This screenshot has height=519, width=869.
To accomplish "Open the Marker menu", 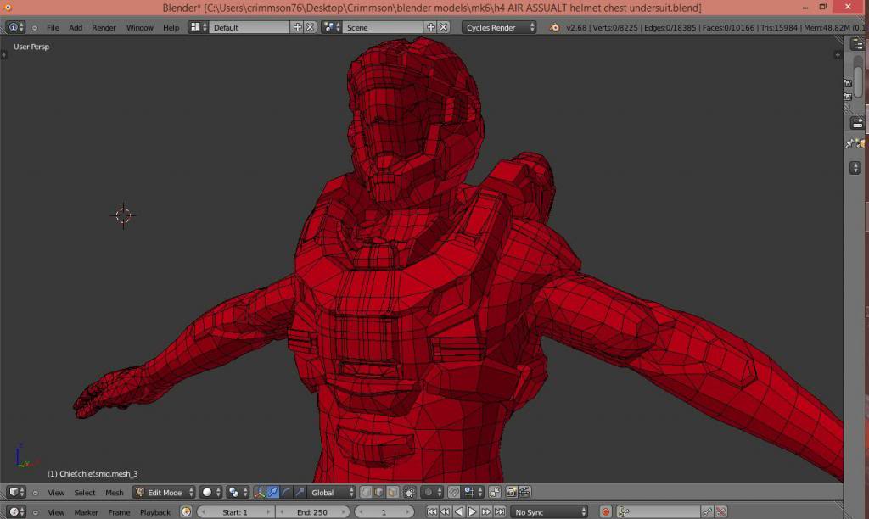I will coord(86,512).
